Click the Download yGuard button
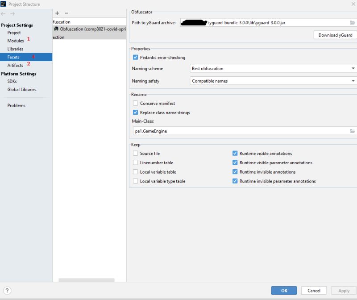This screenshot has height=300, width=357. pos(335,35)
